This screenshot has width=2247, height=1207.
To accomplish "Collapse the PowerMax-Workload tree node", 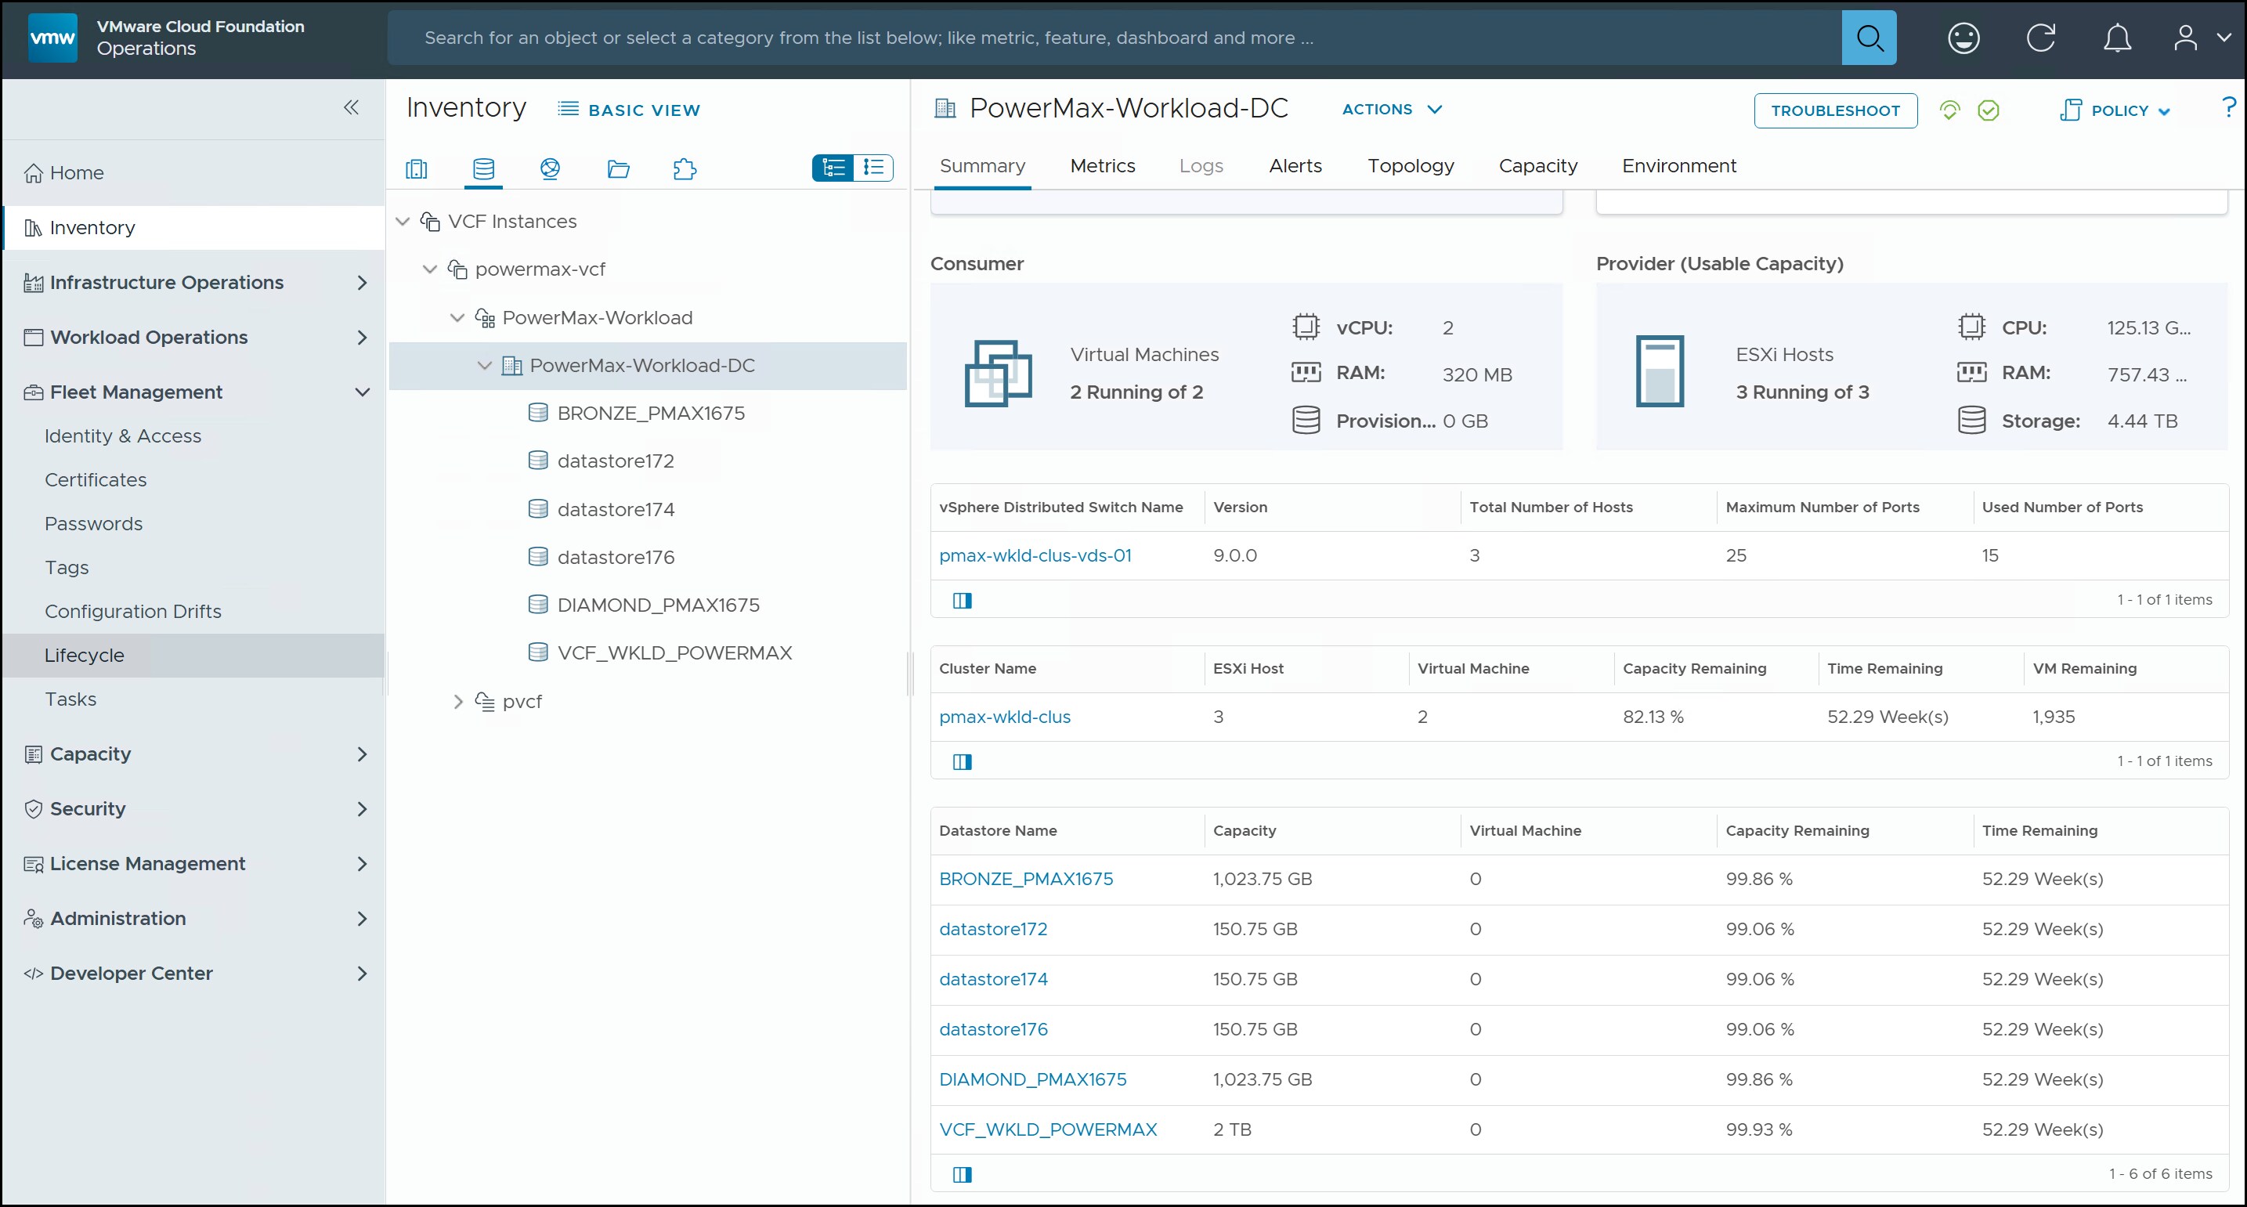I will point(457,317).
